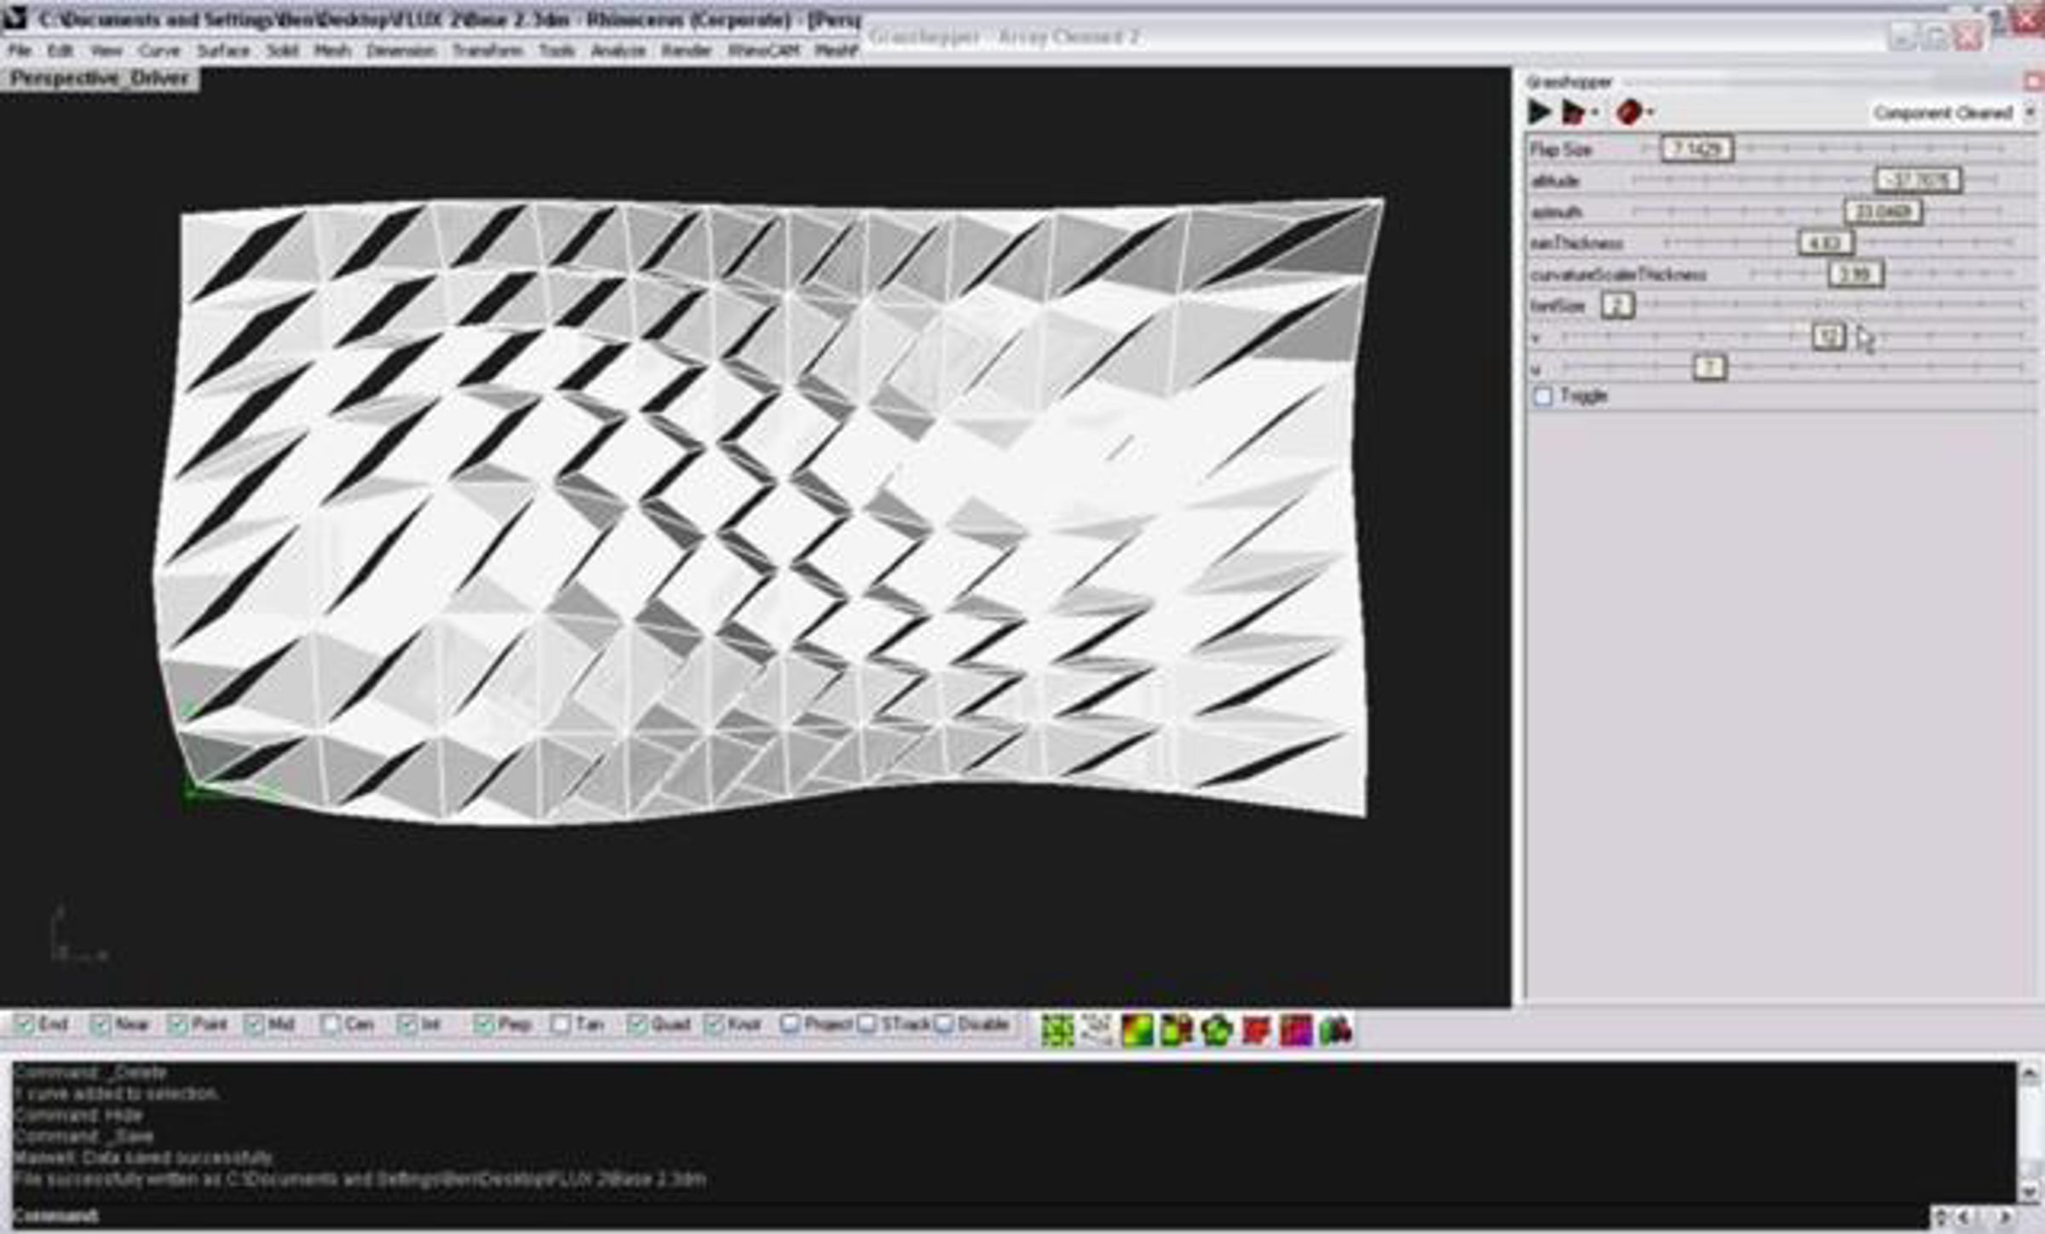Click the fontSize slider handle
This screenshot has height=1234, width=2045.
click(1617, 305)
